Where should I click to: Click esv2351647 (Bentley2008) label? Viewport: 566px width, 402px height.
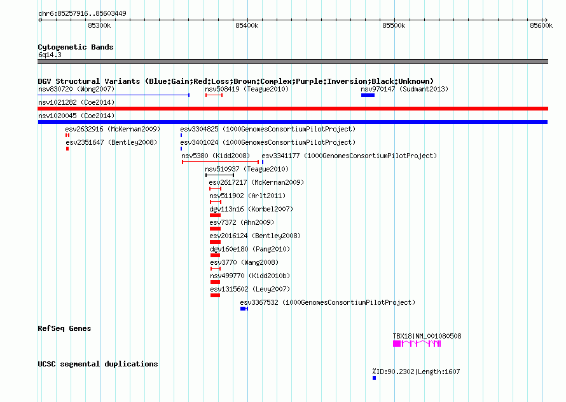point(111,142)
